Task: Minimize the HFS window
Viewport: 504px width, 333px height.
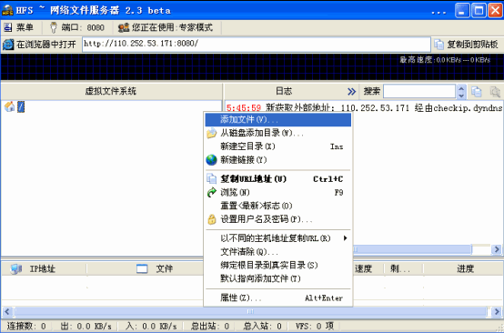Action: point(462,11)
